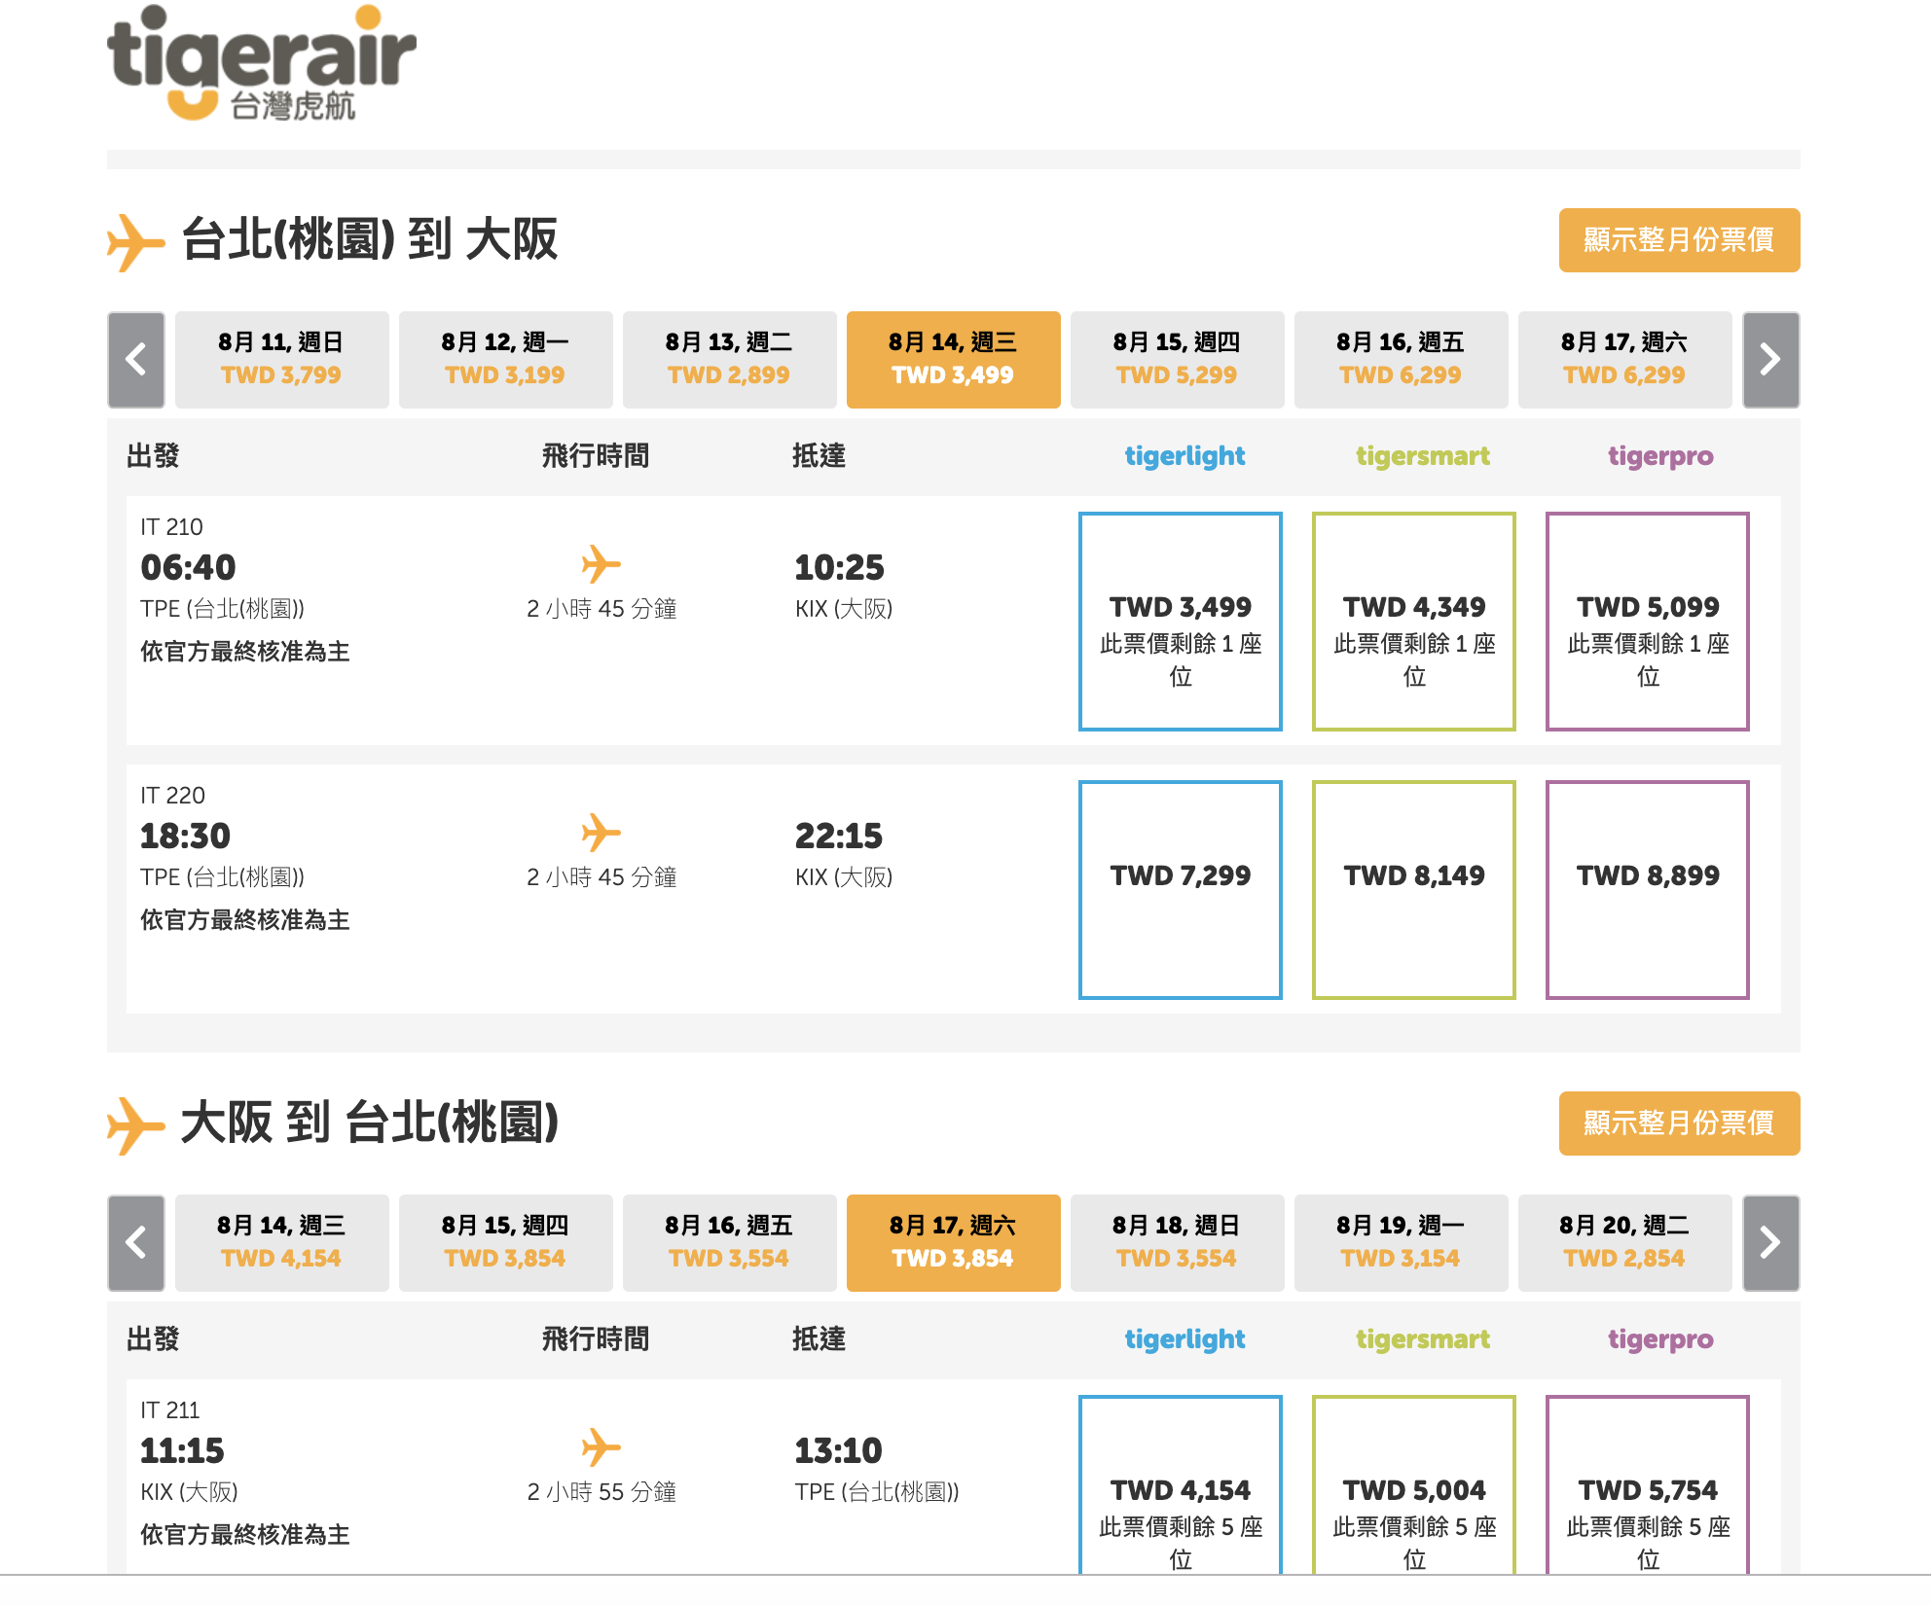The image size is (1931, 1605).
Task: Select outbound date 8月 12 週一 TWD 3,199
Action: [x=506, y=360]
